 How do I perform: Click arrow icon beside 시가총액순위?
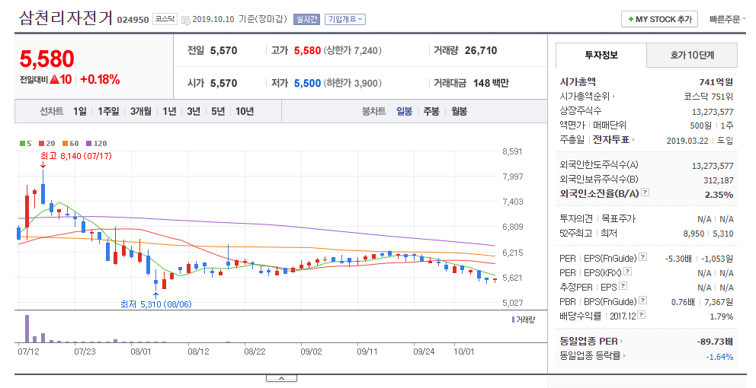(613, 97)
